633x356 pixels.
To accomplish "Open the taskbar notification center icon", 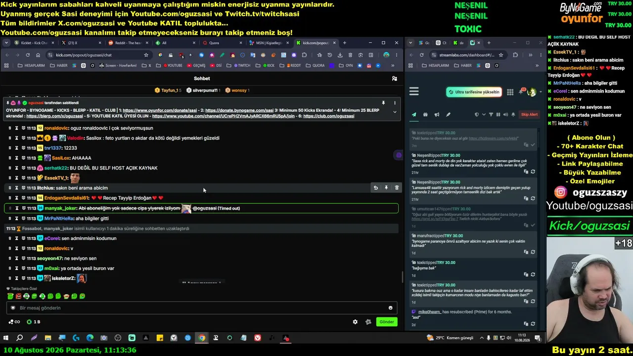I will [x=538, y=338].
